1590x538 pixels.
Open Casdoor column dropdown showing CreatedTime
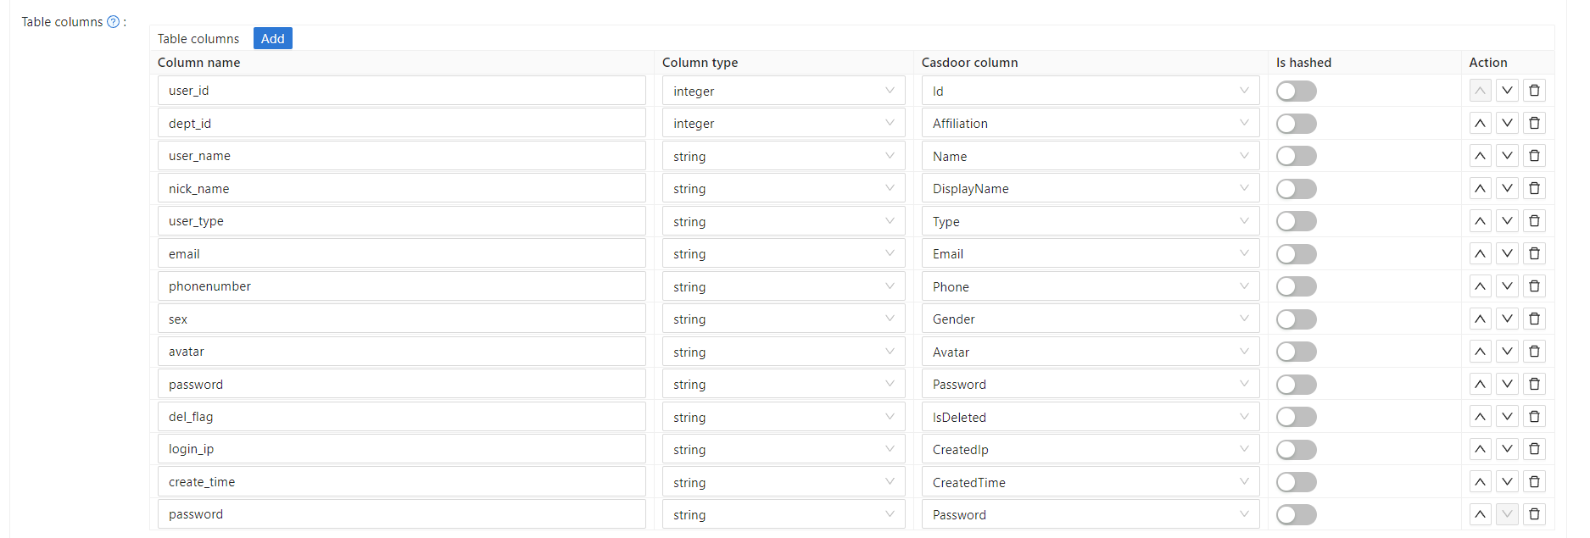tap(1090, 483)
